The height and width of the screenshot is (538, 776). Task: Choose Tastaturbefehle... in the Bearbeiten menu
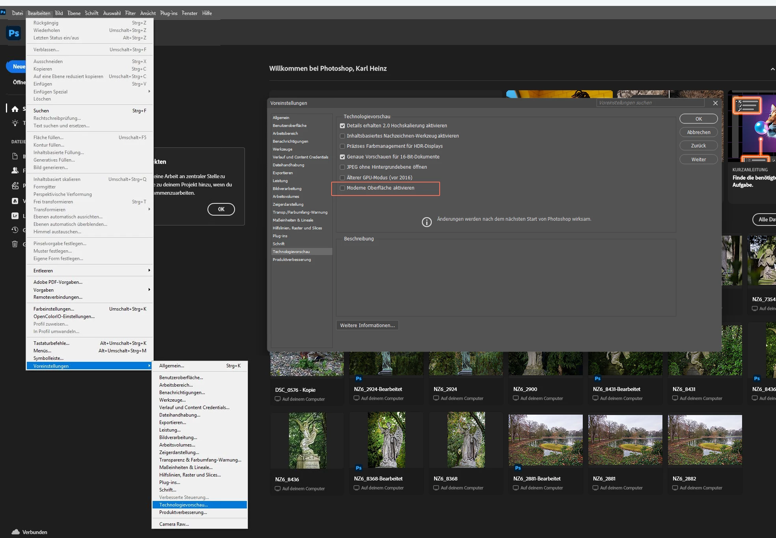point(90,343)
